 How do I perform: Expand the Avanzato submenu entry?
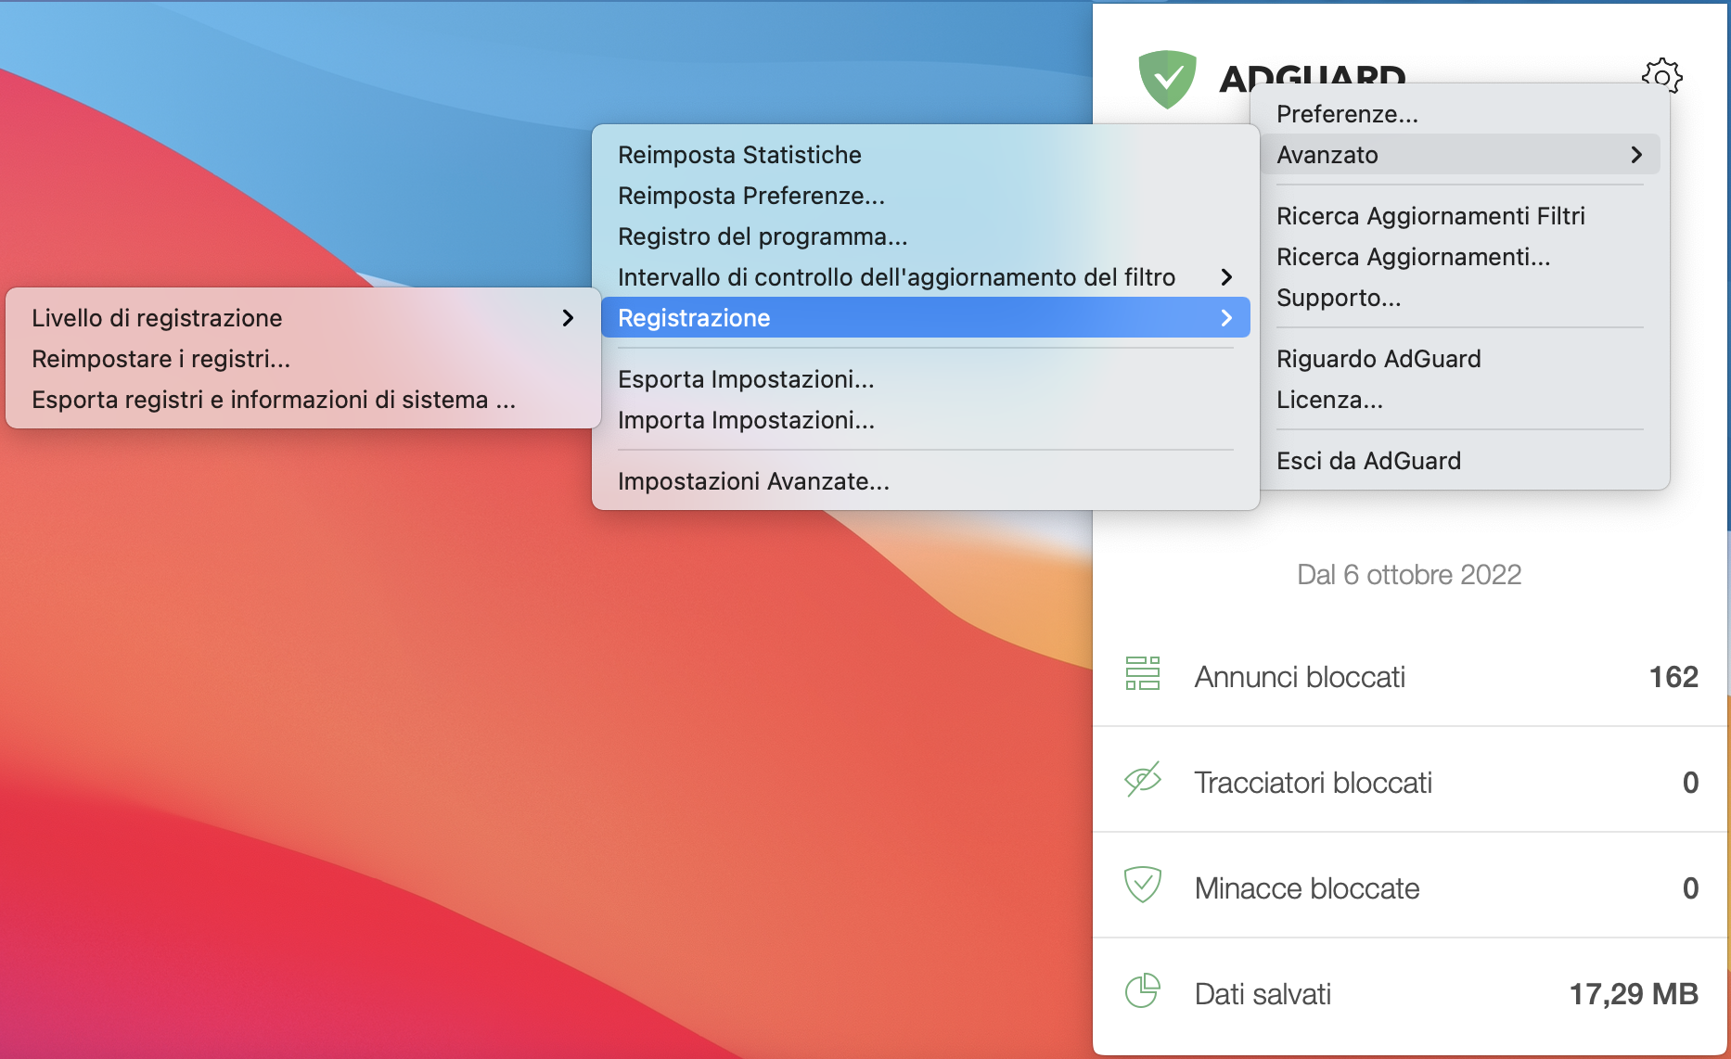click(1460, 155)
